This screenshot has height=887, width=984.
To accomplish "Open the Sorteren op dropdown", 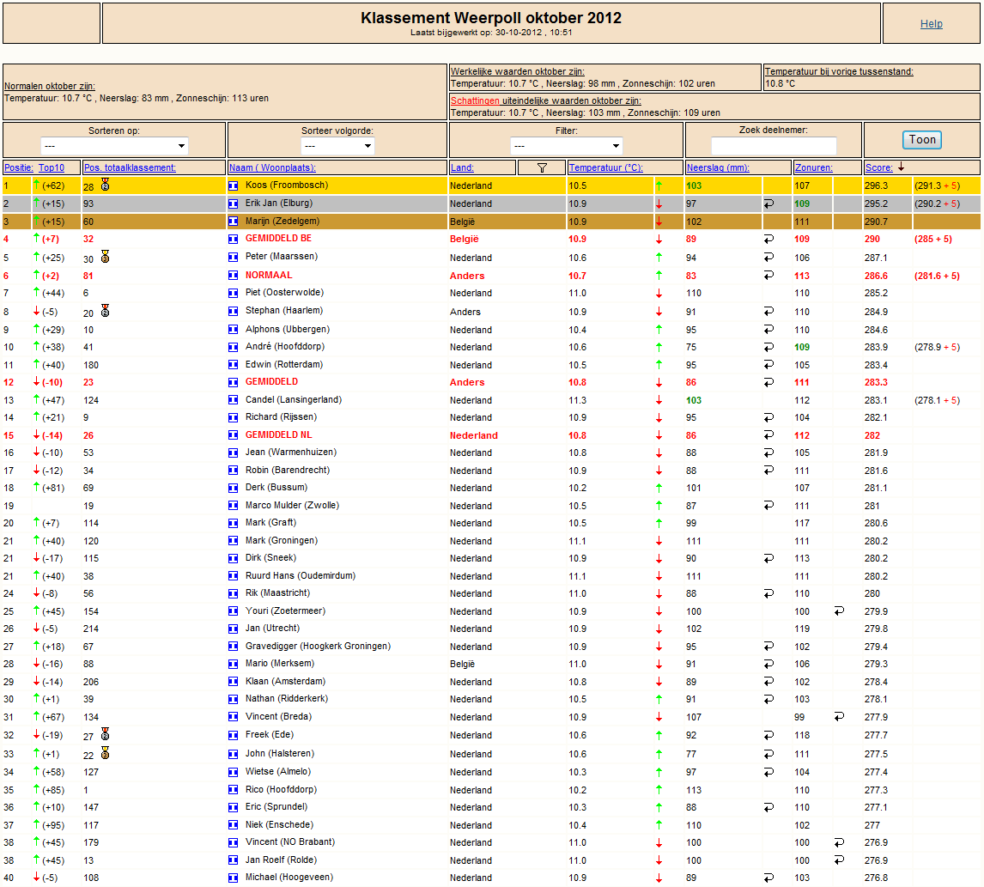I will tap(114, 146).
